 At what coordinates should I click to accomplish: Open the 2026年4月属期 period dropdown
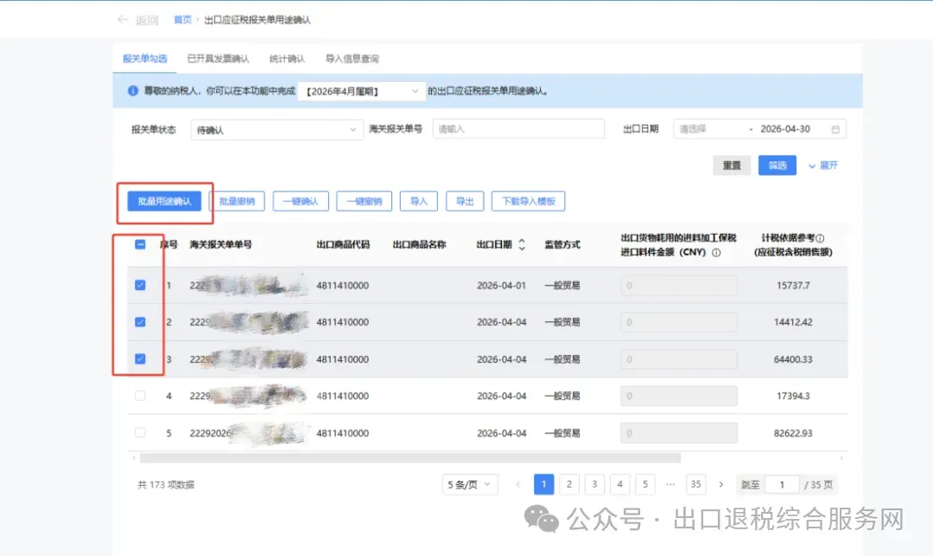[361, 91]
